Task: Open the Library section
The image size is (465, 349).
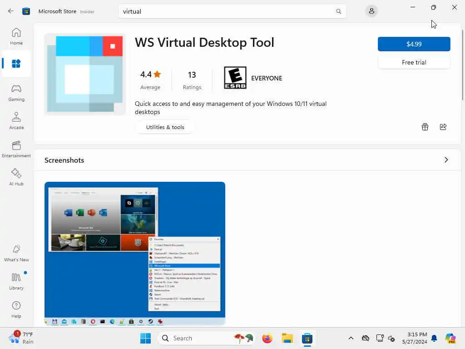Action: (16, 281)
